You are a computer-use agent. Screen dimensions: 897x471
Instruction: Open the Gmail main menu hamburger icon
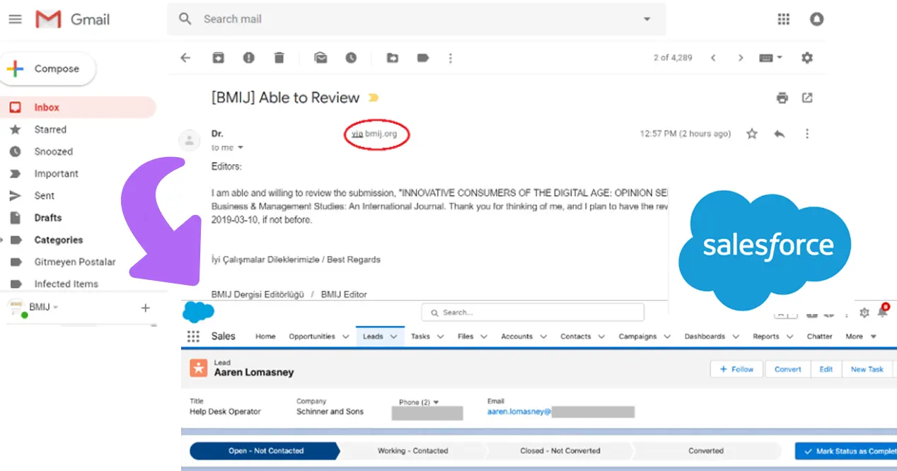pyautogui.click(x=15, y=19)
